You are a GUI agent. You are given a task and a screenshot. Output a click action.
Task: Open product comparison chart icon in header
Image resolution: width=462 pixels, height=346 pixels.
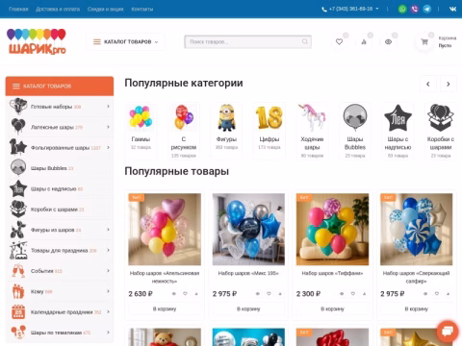(x=364, y=41)
